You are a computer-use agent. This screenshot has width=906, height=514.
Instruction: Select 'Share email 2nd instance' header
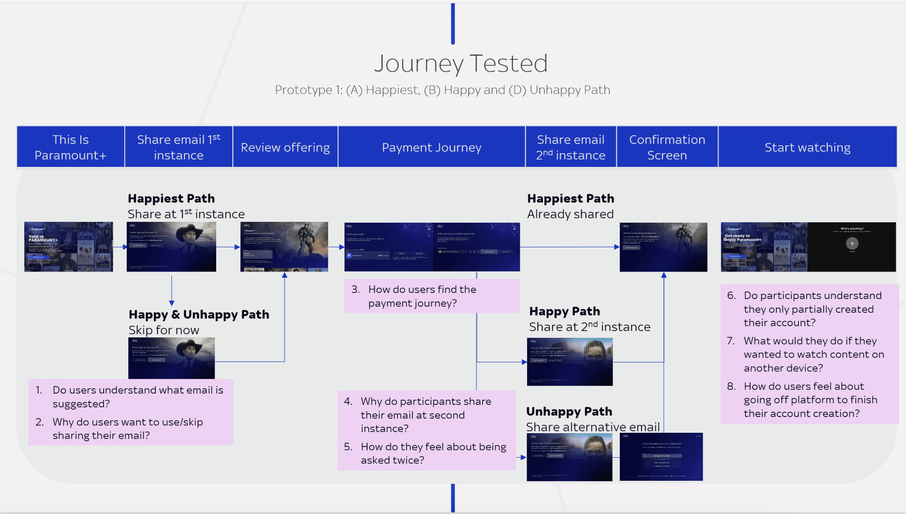click(570, 147)
